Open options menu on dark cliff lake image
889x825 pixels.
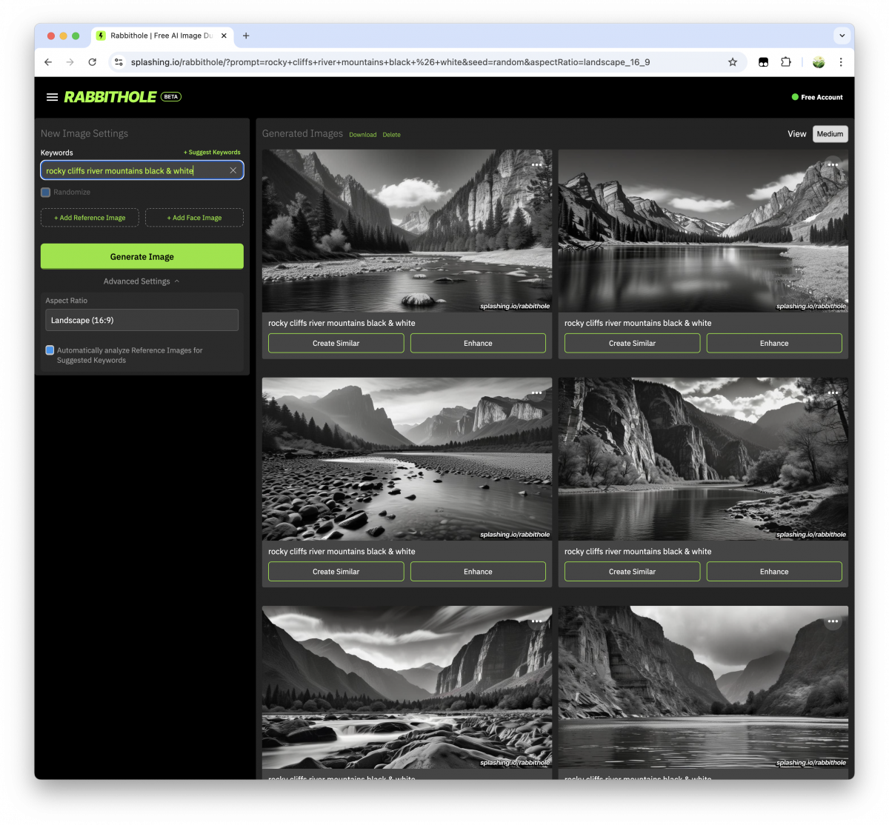click(833, 393)
